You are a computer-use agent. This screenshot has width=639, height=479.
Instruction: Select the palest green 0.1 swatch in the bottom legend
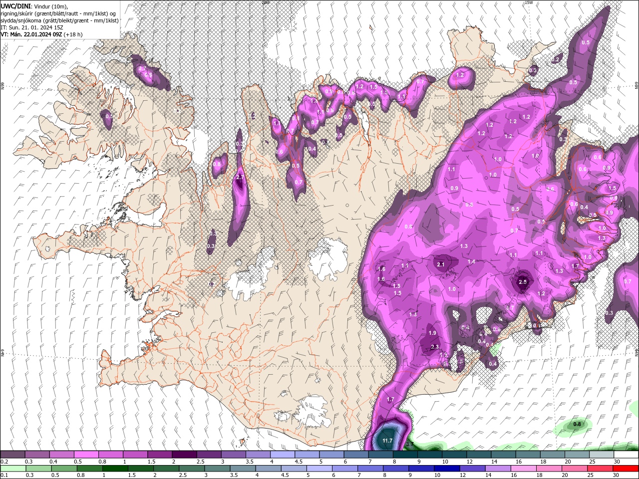point(13,468)
